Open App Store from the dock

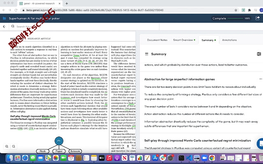155,158
